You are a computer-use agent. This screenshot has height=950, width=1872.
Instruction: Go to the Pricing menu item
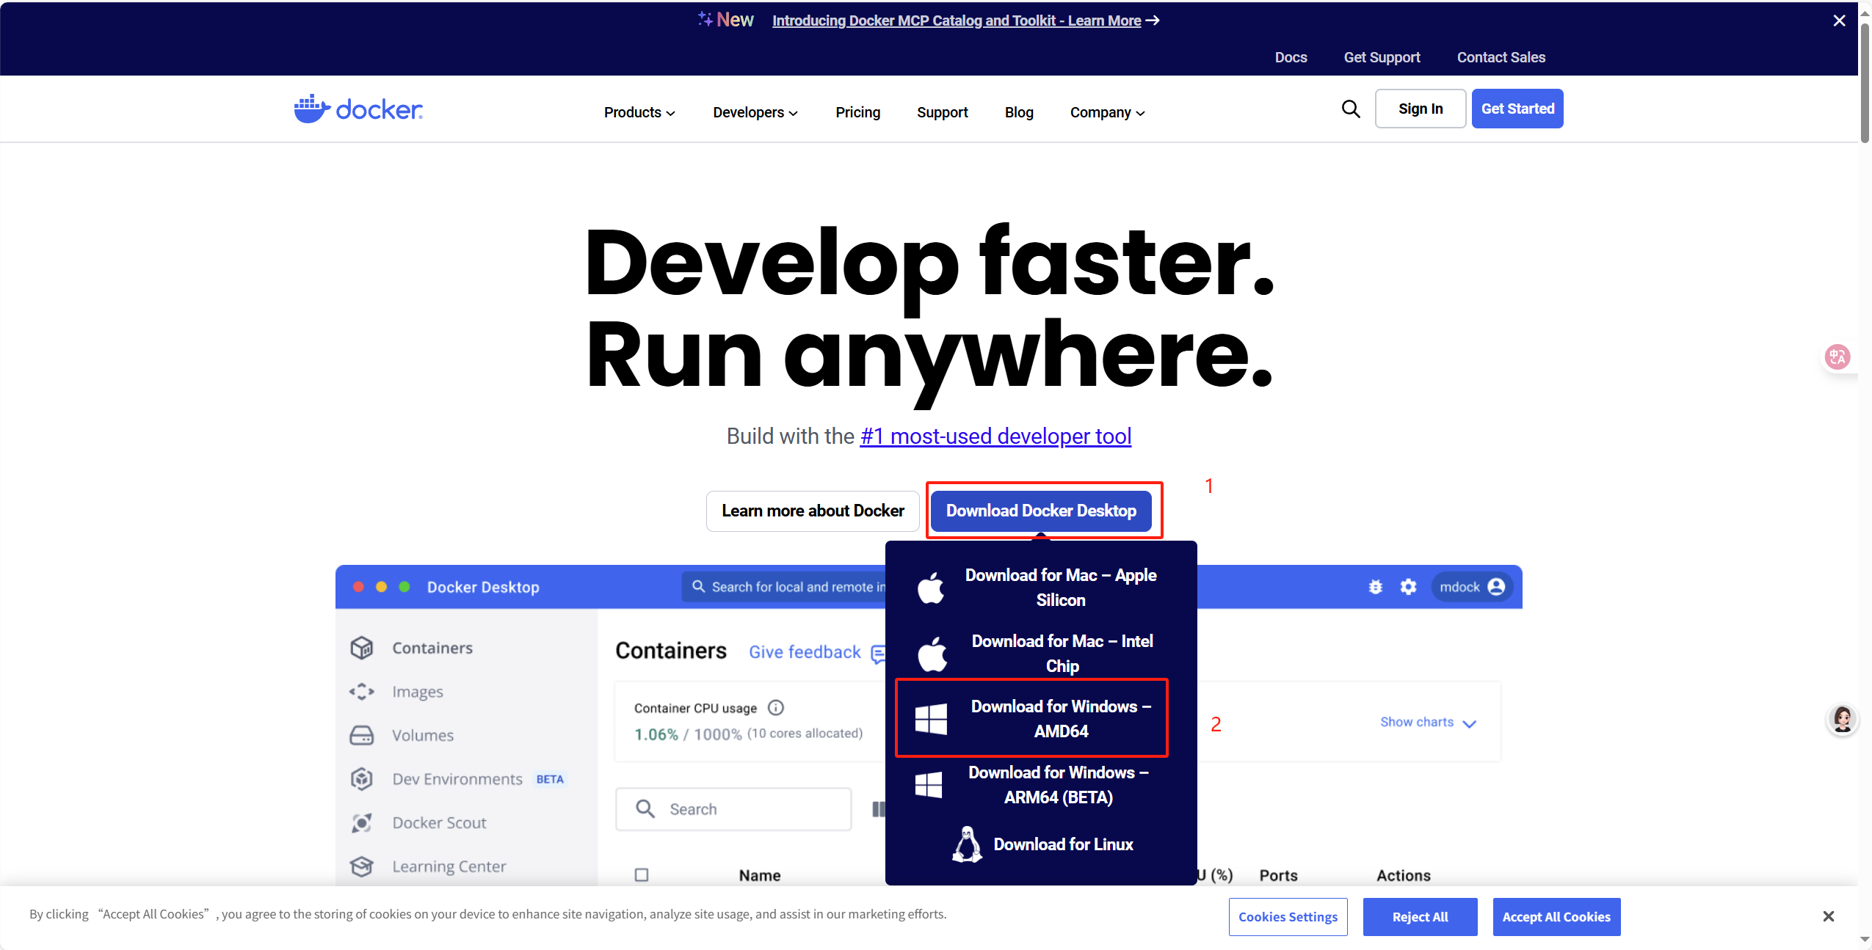coord(857,112)
